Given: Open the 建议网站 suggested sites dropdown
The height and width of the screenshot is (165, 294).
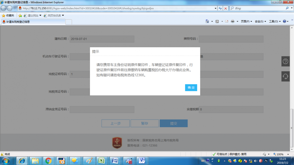Looking at the screenshot, I should (x=32, y=16).
